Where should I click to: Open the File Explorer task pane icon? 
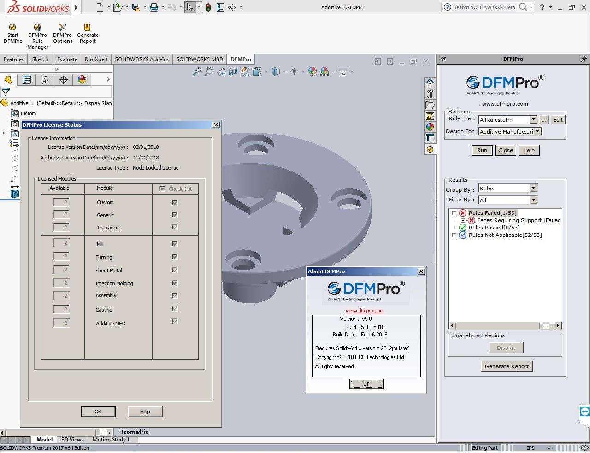point(430,105)
